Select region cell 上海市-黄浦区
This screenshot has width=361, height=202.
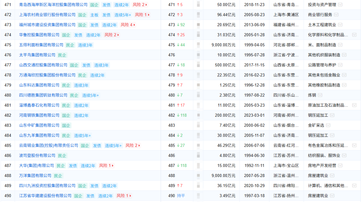(286, 15)
